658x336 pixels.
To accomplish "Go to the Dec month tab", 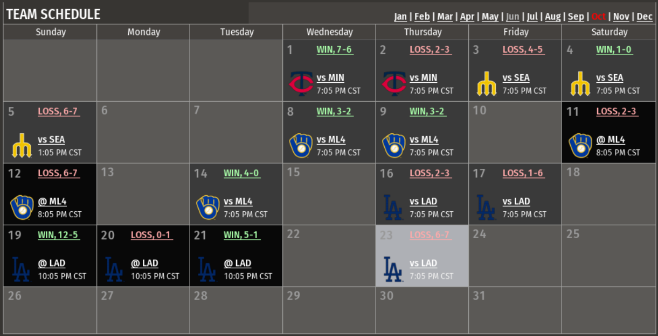I will [645, 17].
